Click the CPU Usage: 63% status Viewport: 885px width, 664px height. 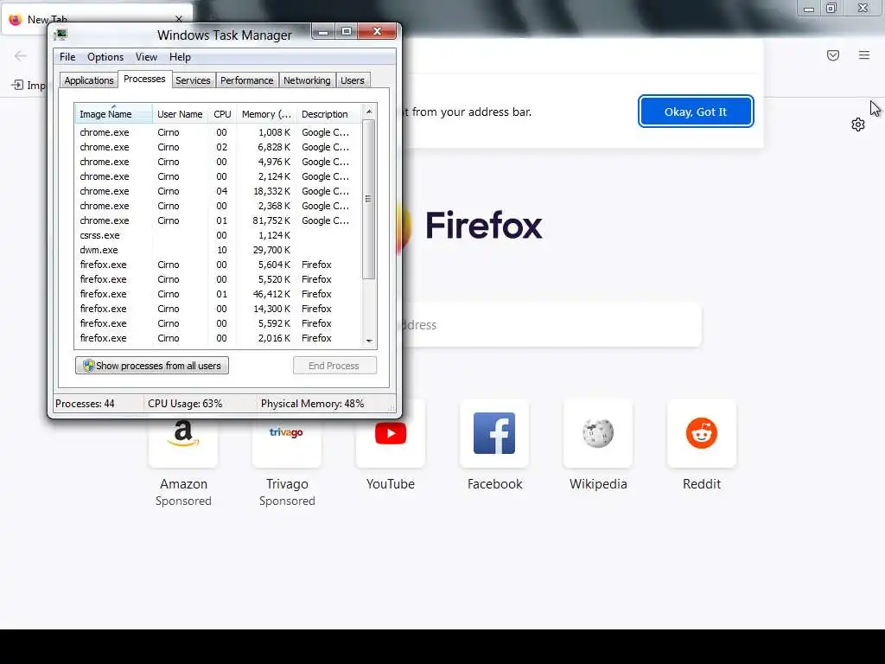[185, 404]
